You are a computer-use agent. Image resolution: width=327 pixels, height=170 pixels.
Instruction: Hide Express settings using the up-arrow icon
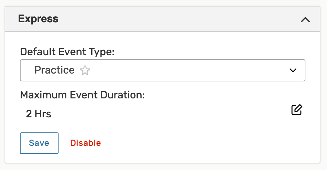coord(305,20)
